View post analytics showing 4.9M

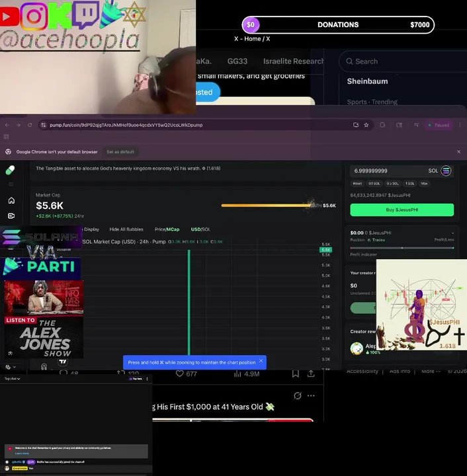click(247, 374)
